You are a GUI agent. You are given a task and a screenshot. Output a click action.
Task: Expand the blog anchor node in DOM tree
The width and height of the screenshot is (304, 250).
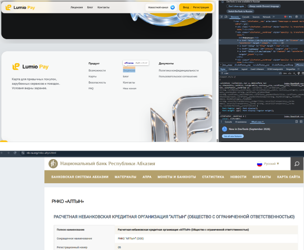pos(238,46)
